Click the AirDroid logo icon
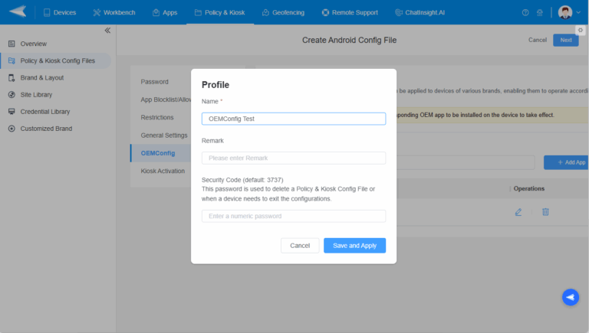This screenshot has width=589, height=333. [x=18, y=11]
